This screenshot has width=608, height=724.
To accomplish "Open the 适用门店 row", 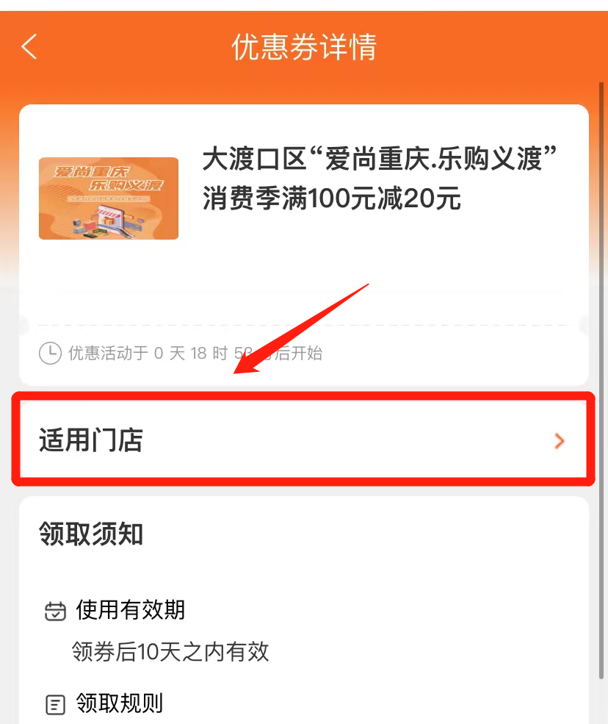I will [303, 439].
